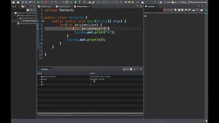Click the Name column header in Variables
Viewport: 219px width, 123px height.
click(x=63, y=73)
